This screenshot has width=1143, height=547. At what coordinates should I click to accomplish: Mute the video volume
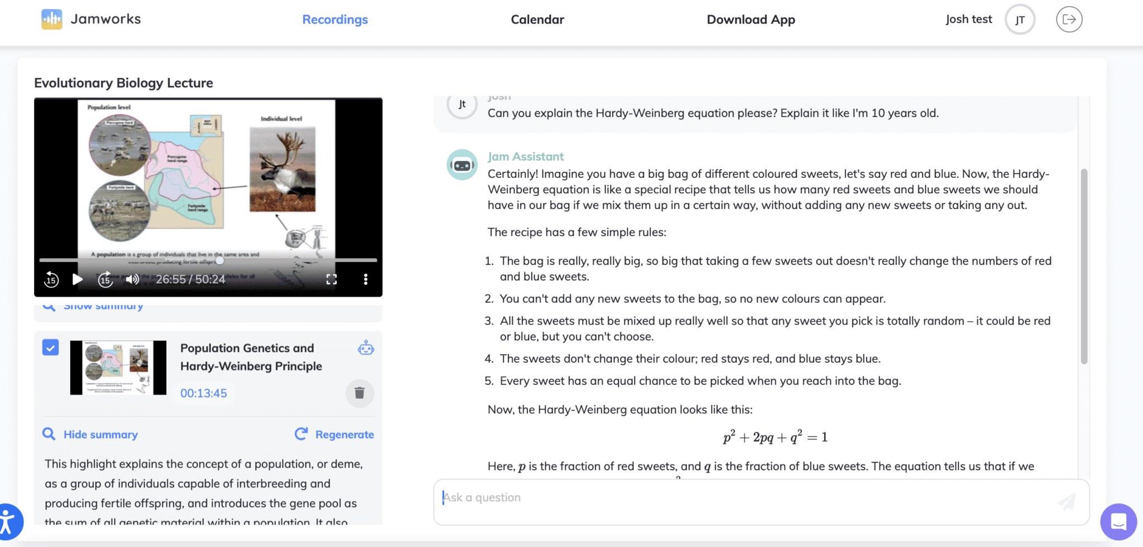(x=132, y=279)
